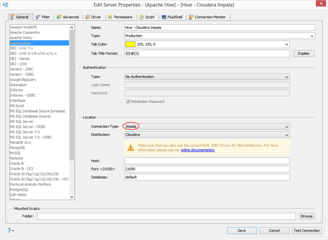Click the Test Connection button
The height and width of the screenshot is (240, 328).
307,230
